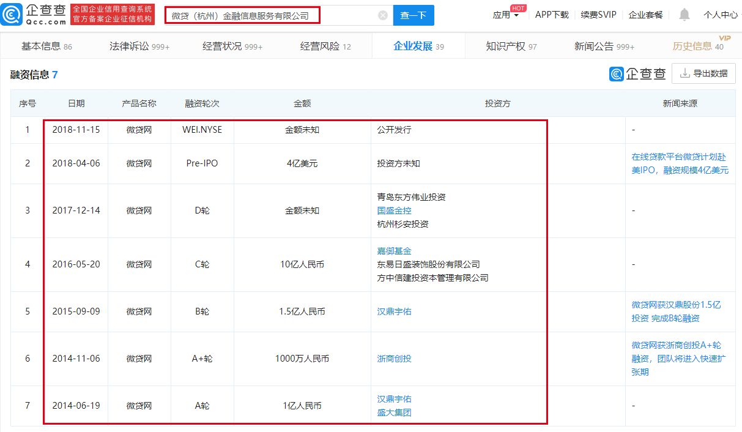
Task: Click the Qcc.com logo in header
Action: 35,14
